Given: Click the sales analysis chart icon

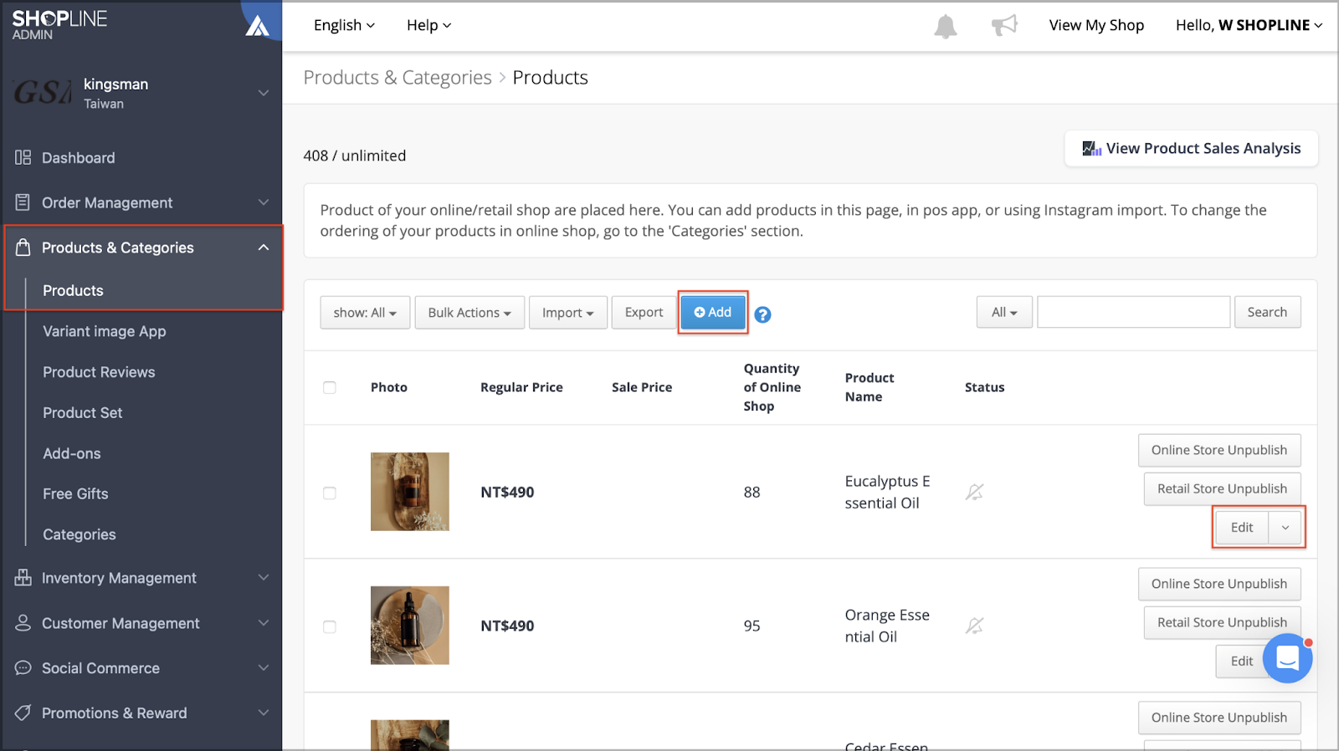Looking at the screenshot, I should 1091,149.
